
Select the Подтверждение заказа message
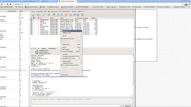coord(64,20)
